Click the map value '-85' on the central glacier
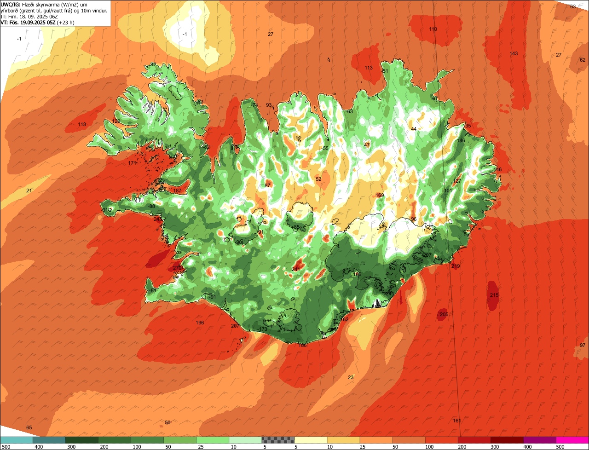The height and width of the screenshot is (450, 589). coord(296,227)
